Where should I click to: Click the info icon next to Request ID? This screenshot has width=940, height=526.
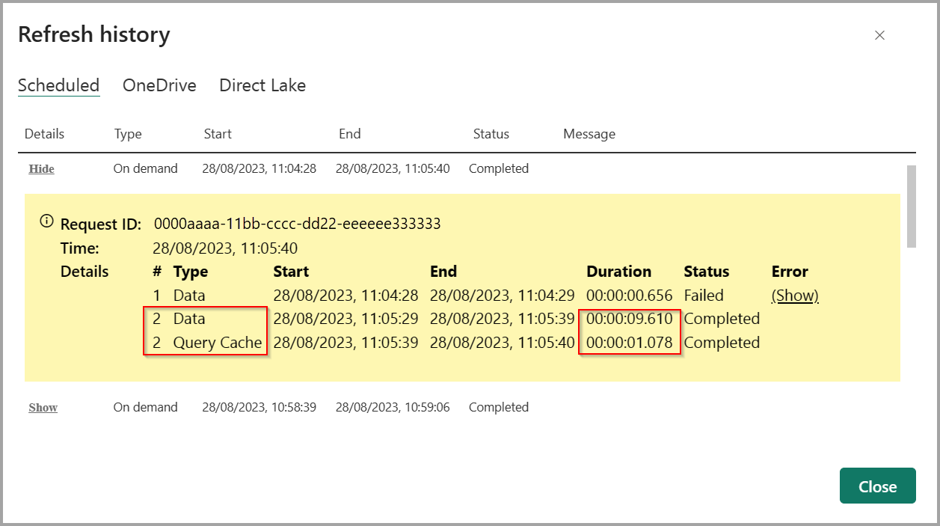click(46, 220)
